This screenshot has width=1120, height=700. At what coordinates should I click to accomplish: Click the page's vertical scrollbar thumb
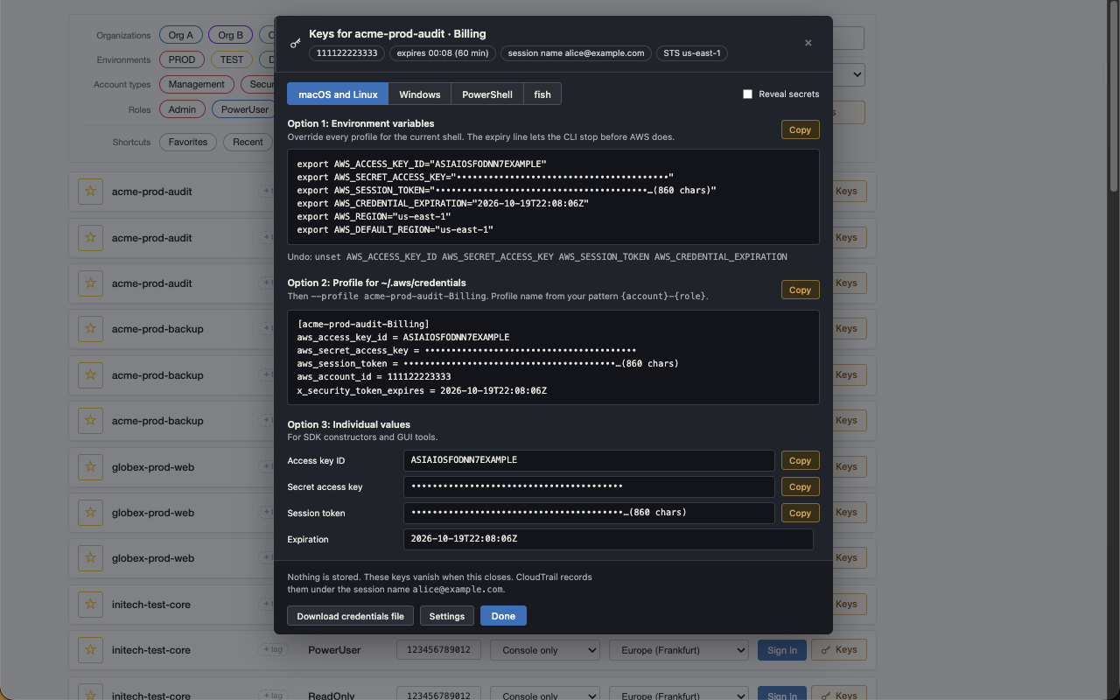tap(1114, 96)
